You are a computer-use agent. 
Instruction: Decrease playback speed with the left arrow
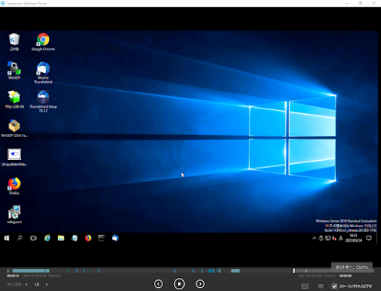pyautogui.click(x=27, y=284)
